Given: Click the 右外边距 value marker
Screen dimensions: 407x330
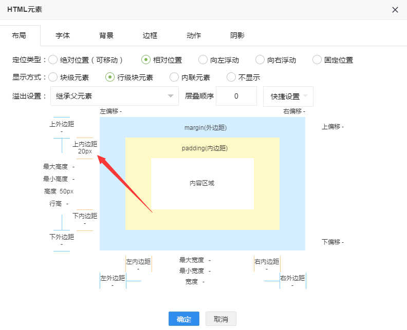Looking at the screenshot, I should 292,285.
